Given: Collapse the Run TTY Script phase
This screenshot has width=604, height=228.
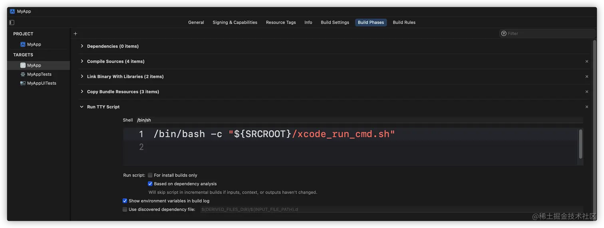Looking at the screenshot, I should click(82, 107).
